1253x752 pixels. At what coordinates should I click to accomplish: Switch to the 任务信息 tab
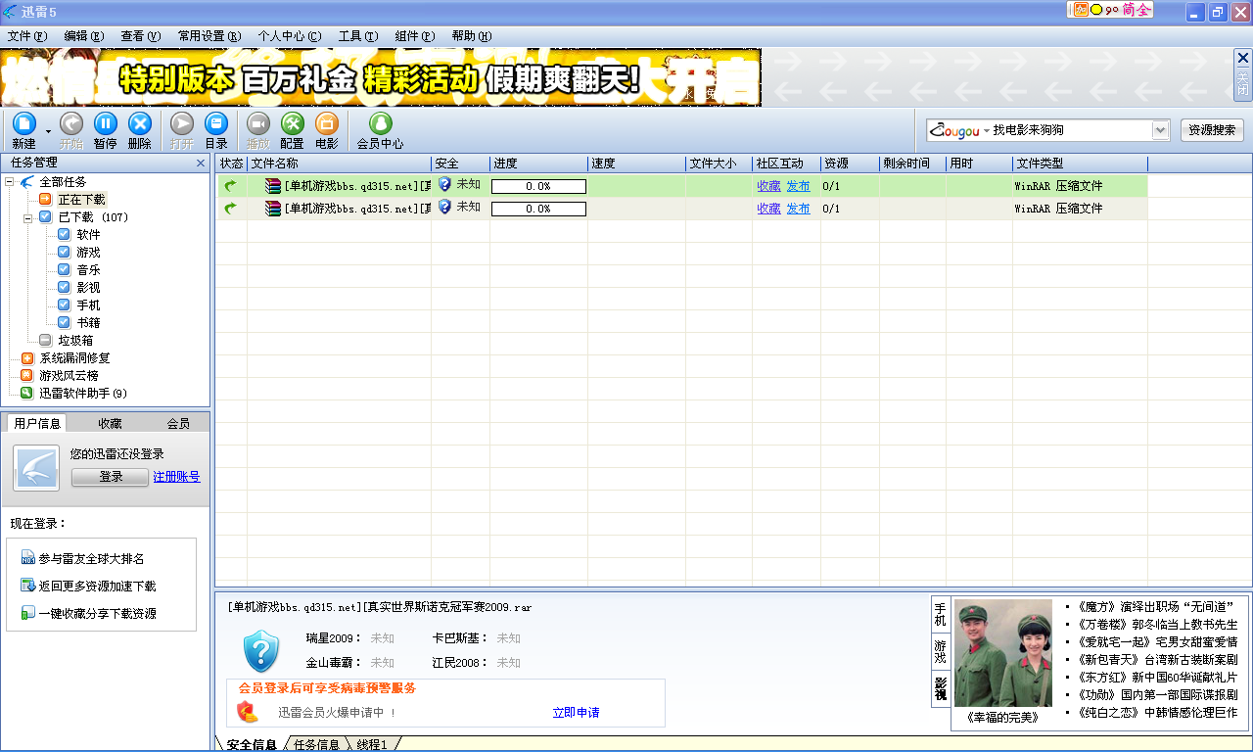(x=317, y=745)
